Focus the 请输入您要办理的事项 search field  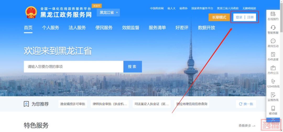74,67
